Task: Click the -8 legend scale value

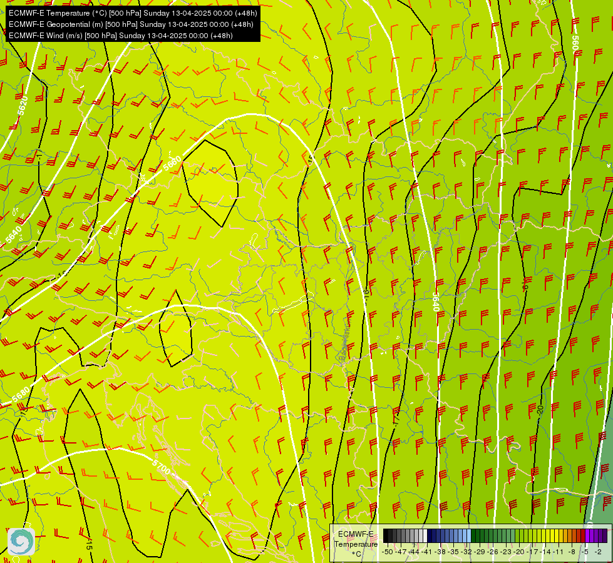Action: tap(572, 552)
